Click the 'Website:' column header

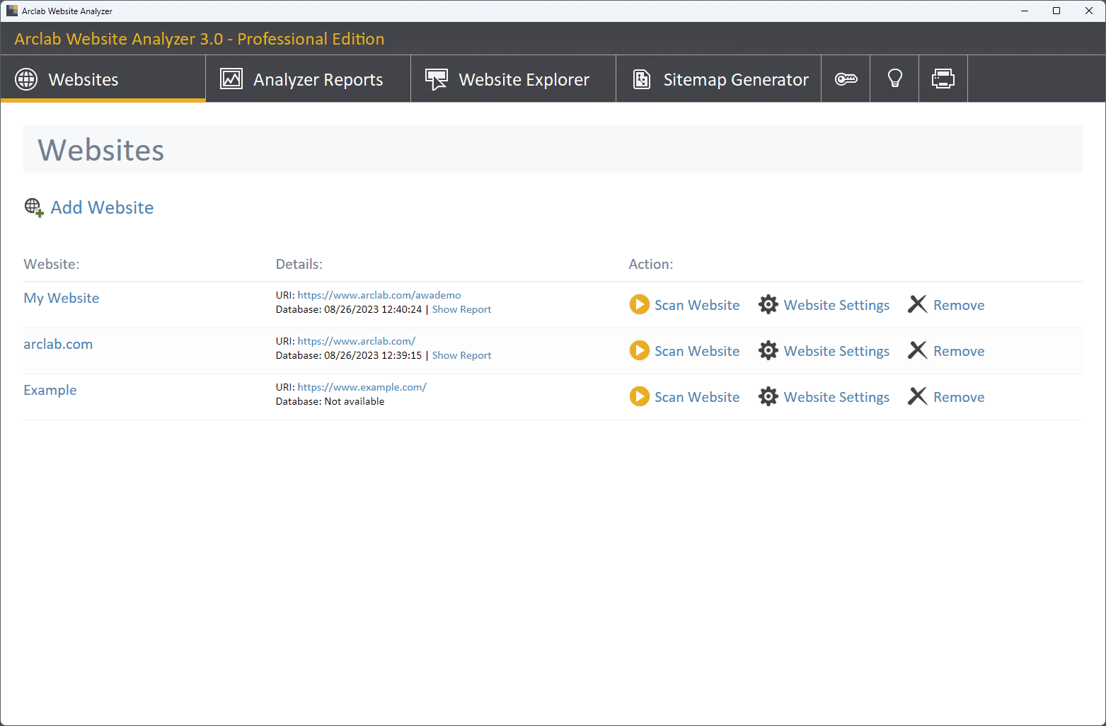tap(52, 264)
